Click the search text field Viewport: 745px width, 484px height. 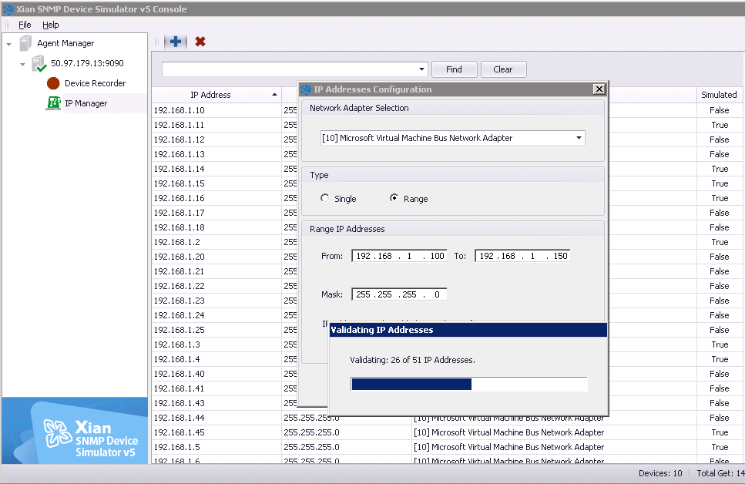click(x=290, y=69)
